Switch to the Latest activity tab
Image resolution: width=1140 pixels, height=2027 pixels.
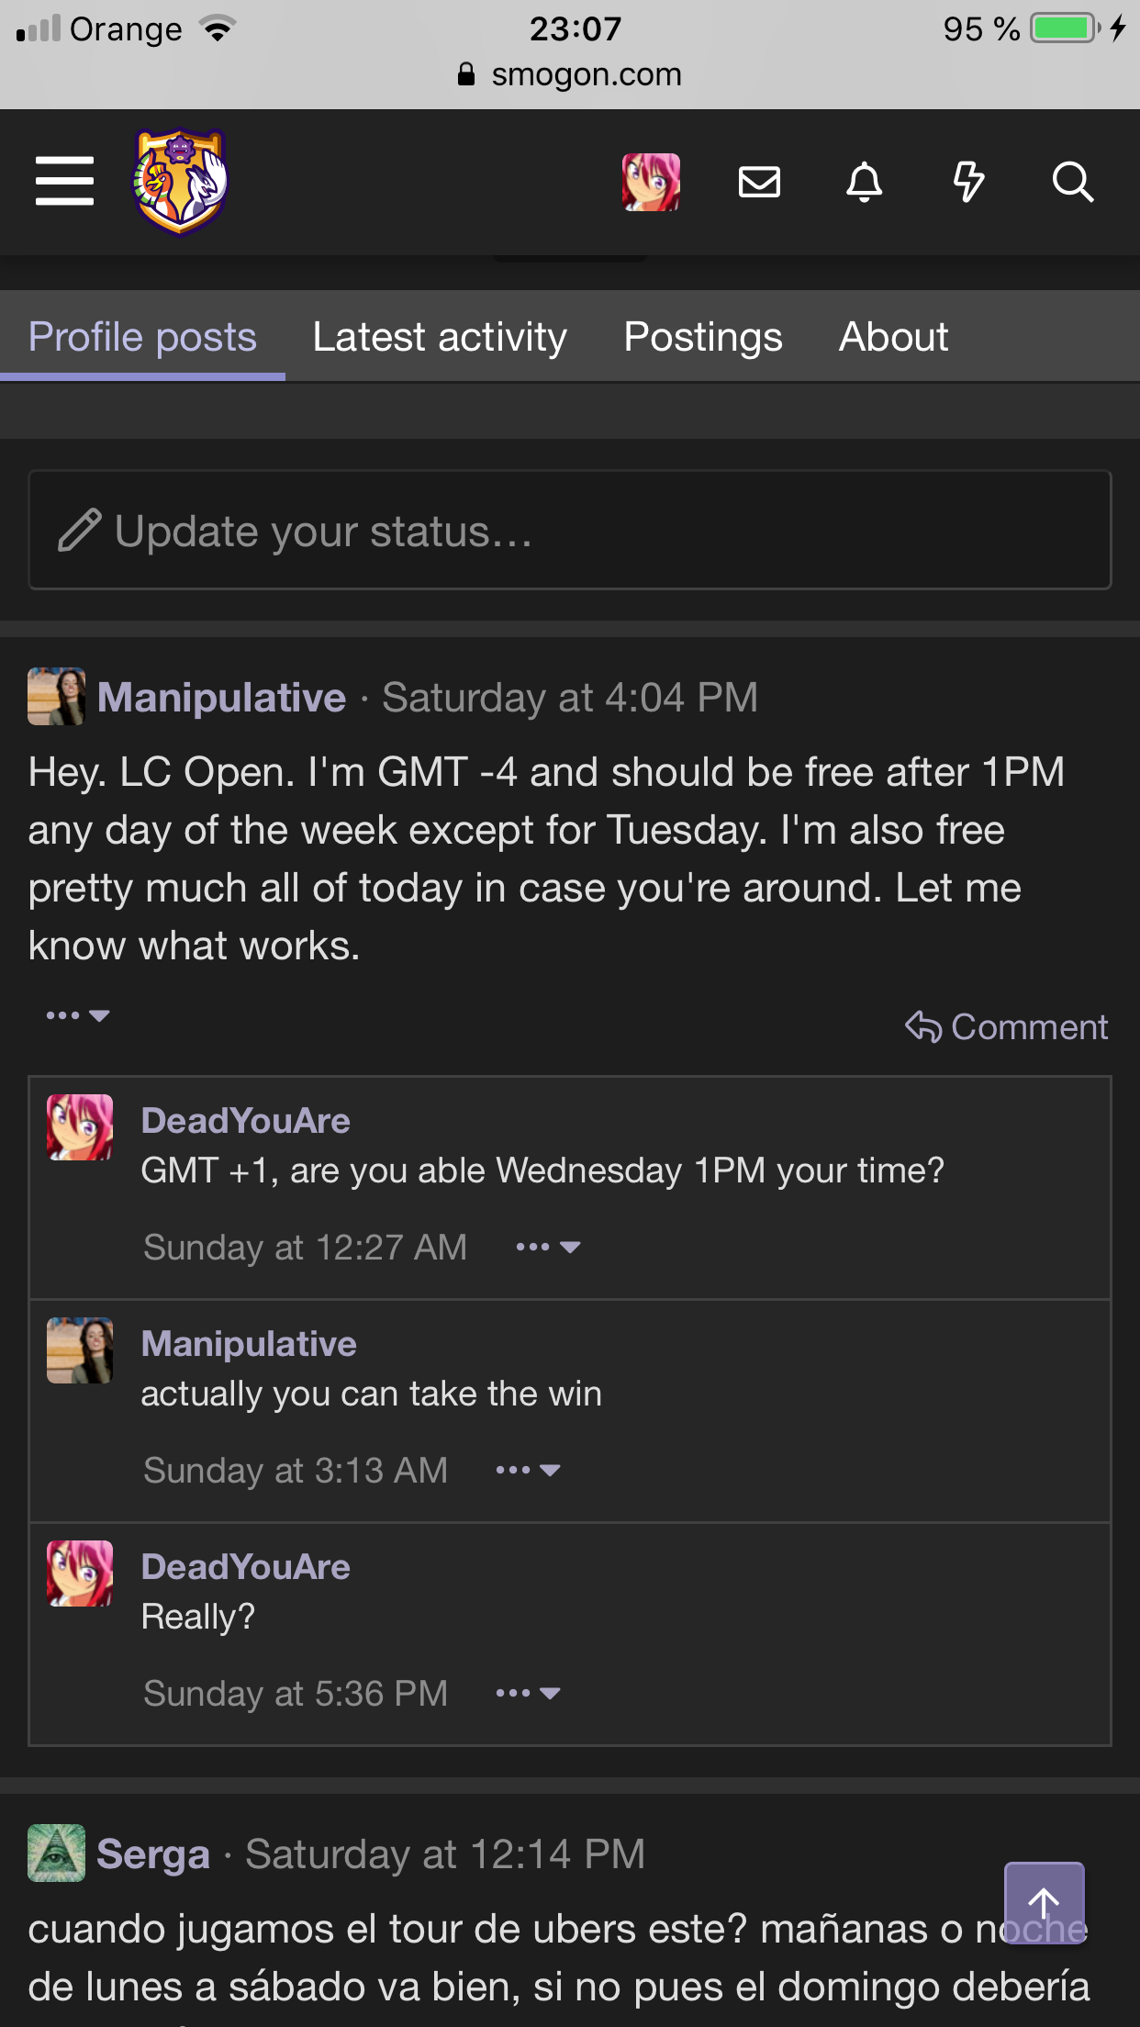[440, 337]
